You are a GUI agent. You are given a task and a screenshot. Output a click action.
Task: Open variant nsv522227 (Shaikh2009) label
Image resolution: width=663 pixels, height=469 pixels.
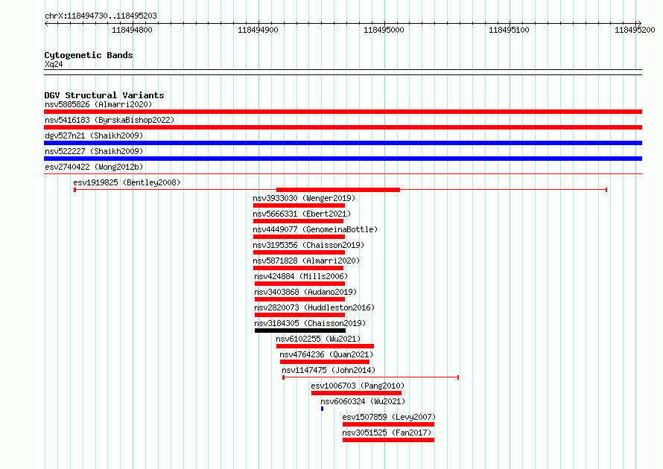click(x=94, y=151)
